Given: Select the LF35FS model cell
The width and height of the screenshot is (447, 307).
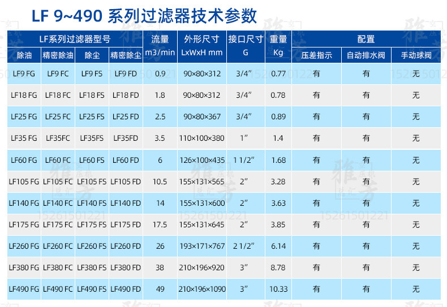Looking at the screenshot, I should [x=92, y=139].
